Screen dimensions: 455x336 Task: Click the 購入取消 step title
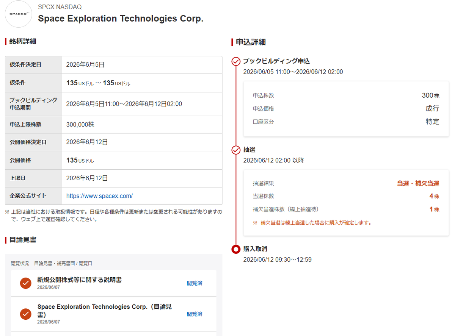[255, 249]
